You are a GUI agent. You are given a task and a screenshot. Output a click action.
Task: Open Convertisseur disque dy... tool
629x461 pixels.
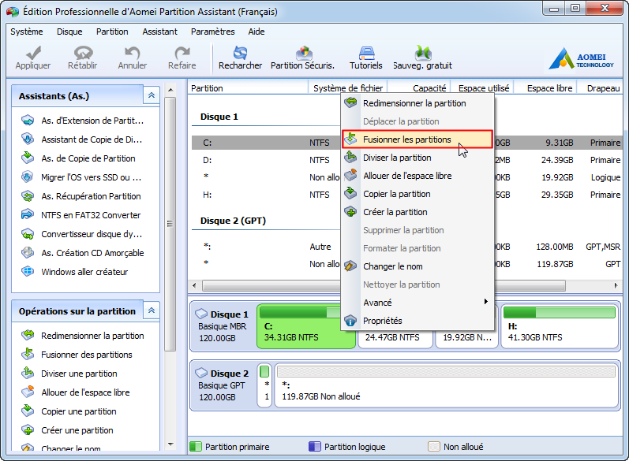coord(82,234)
